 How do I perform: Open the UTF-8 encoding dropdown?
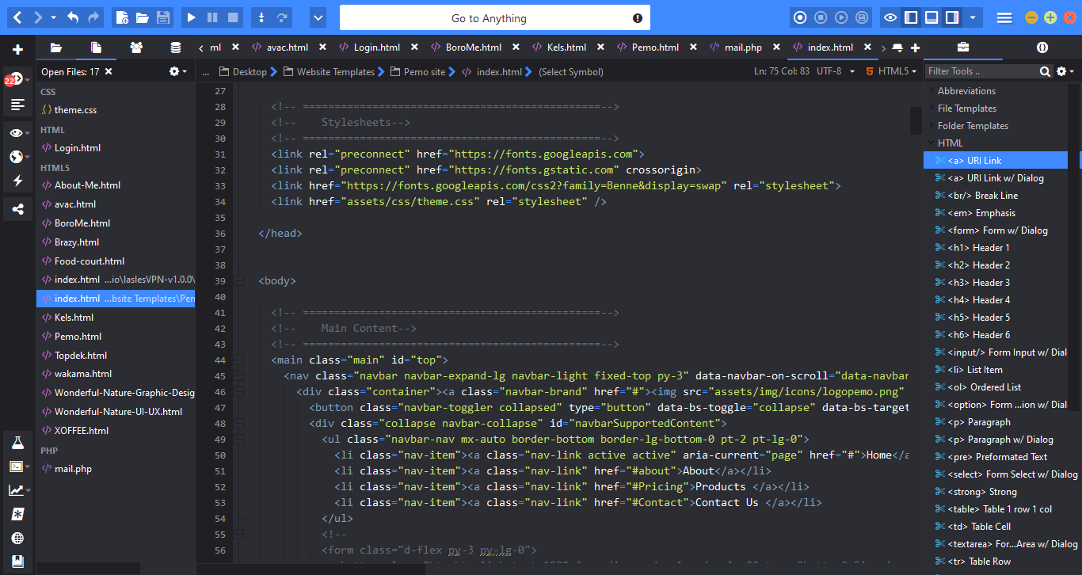coord(835,71)
